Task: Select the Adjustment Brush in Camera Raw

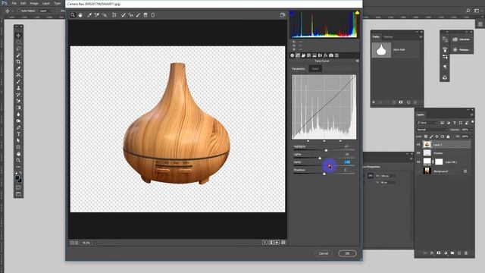Action: coord(138,15)
